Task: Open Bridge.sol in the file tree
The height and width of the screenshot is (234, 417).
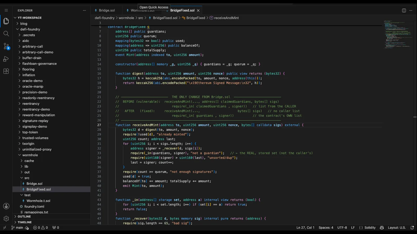Action: pos(34,184)
